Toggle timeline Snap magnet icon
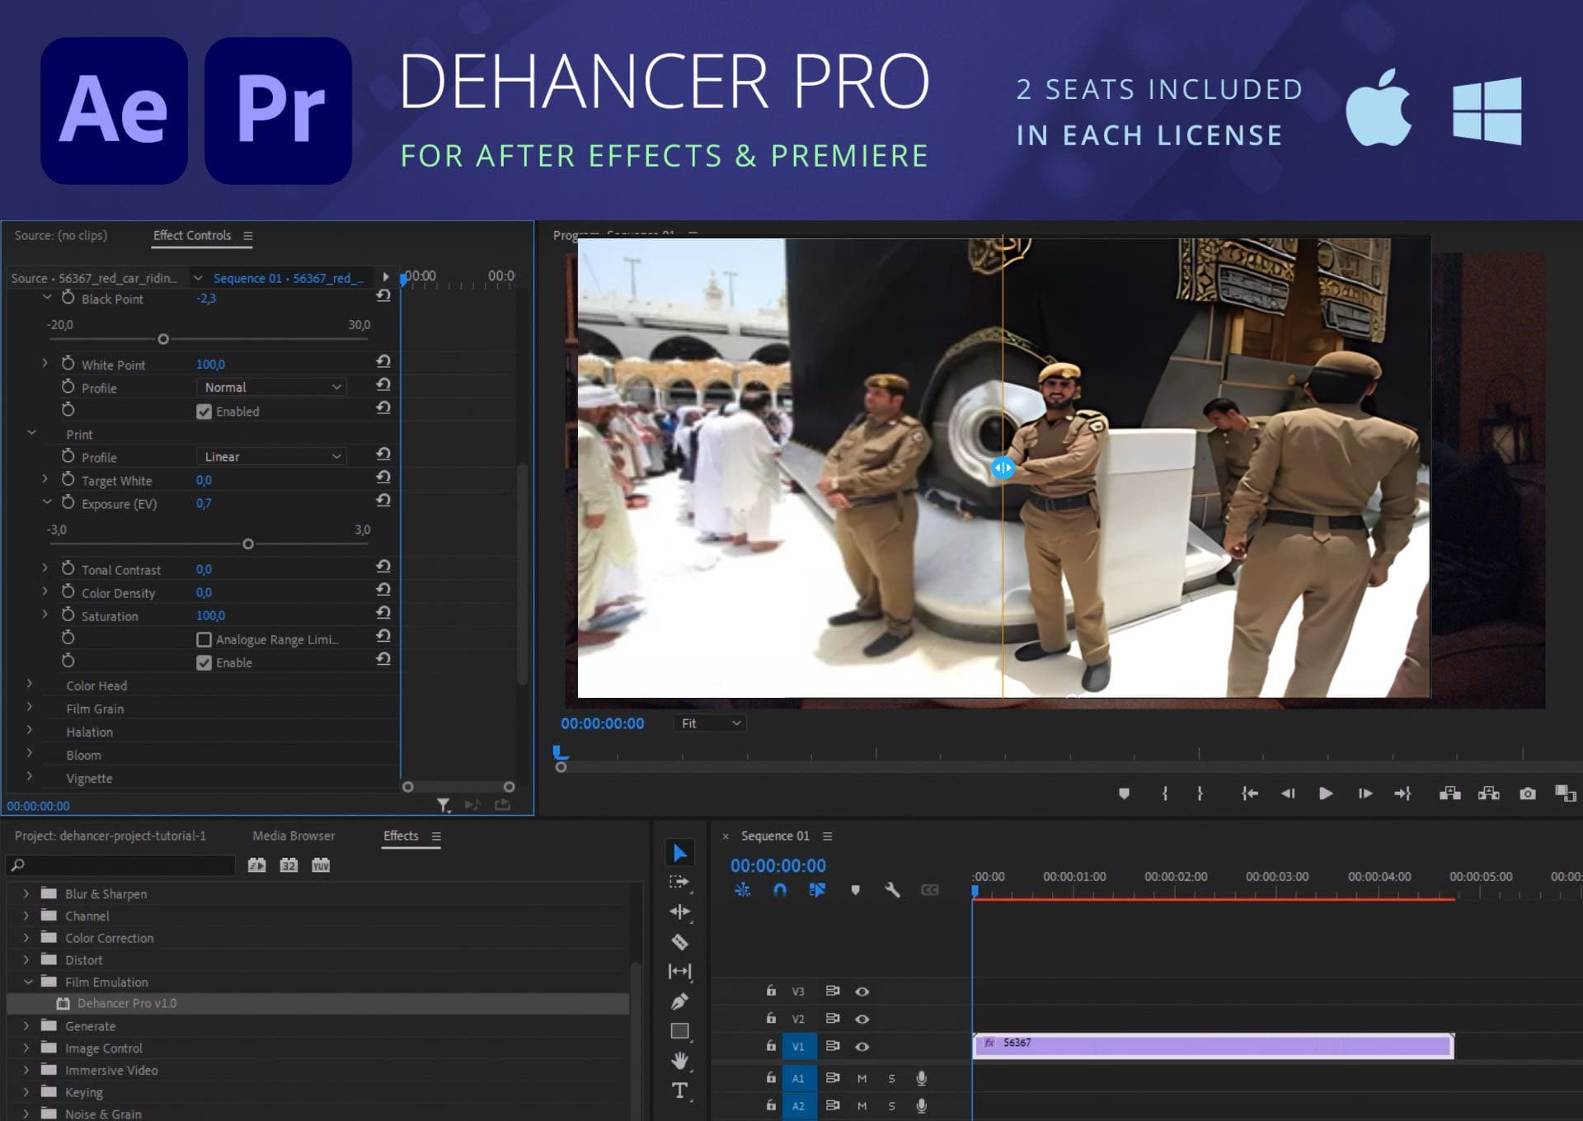 pyautogui.click(x=780, y=890)
